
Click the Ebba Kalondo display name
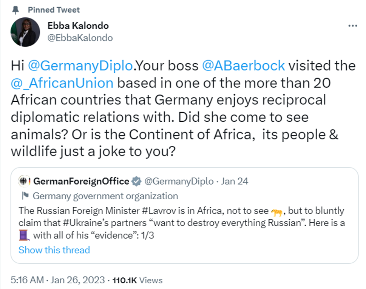pyautogui.click(x=78, y=26)
